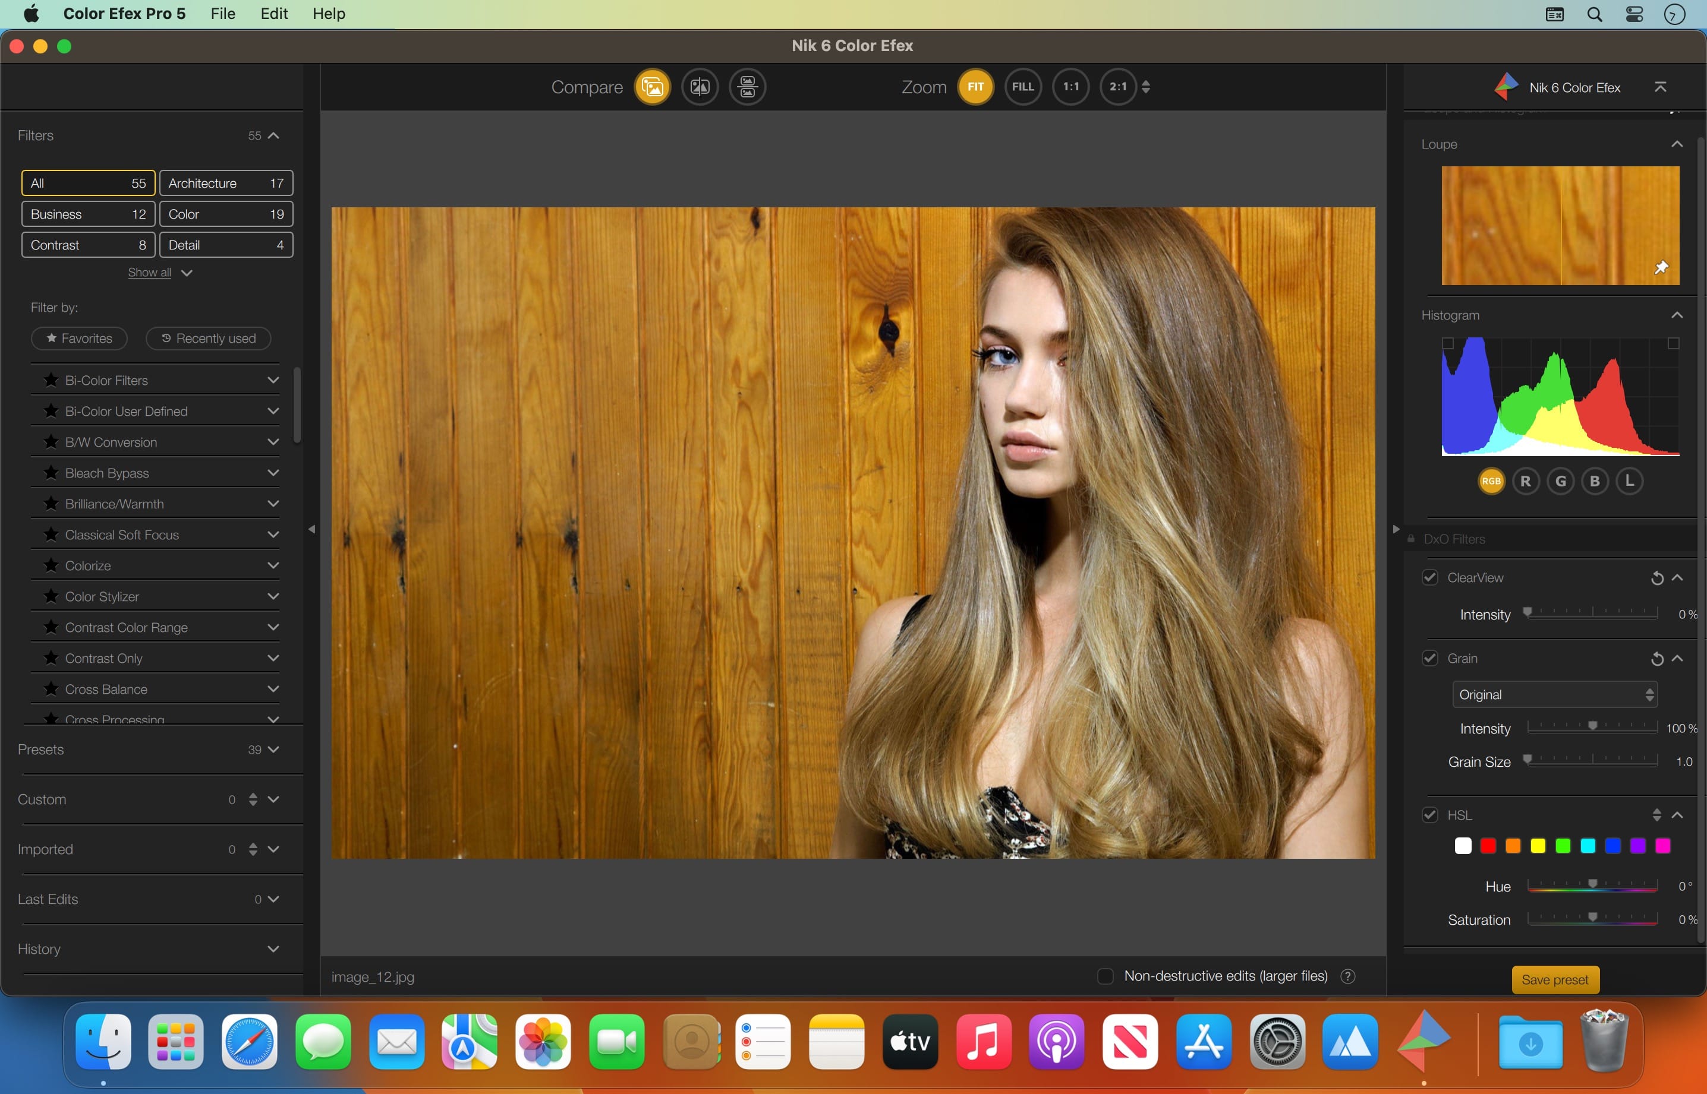Open Photos app in the Dock
This screenshot has width=1707, height=1094.
coord(543,1041)
